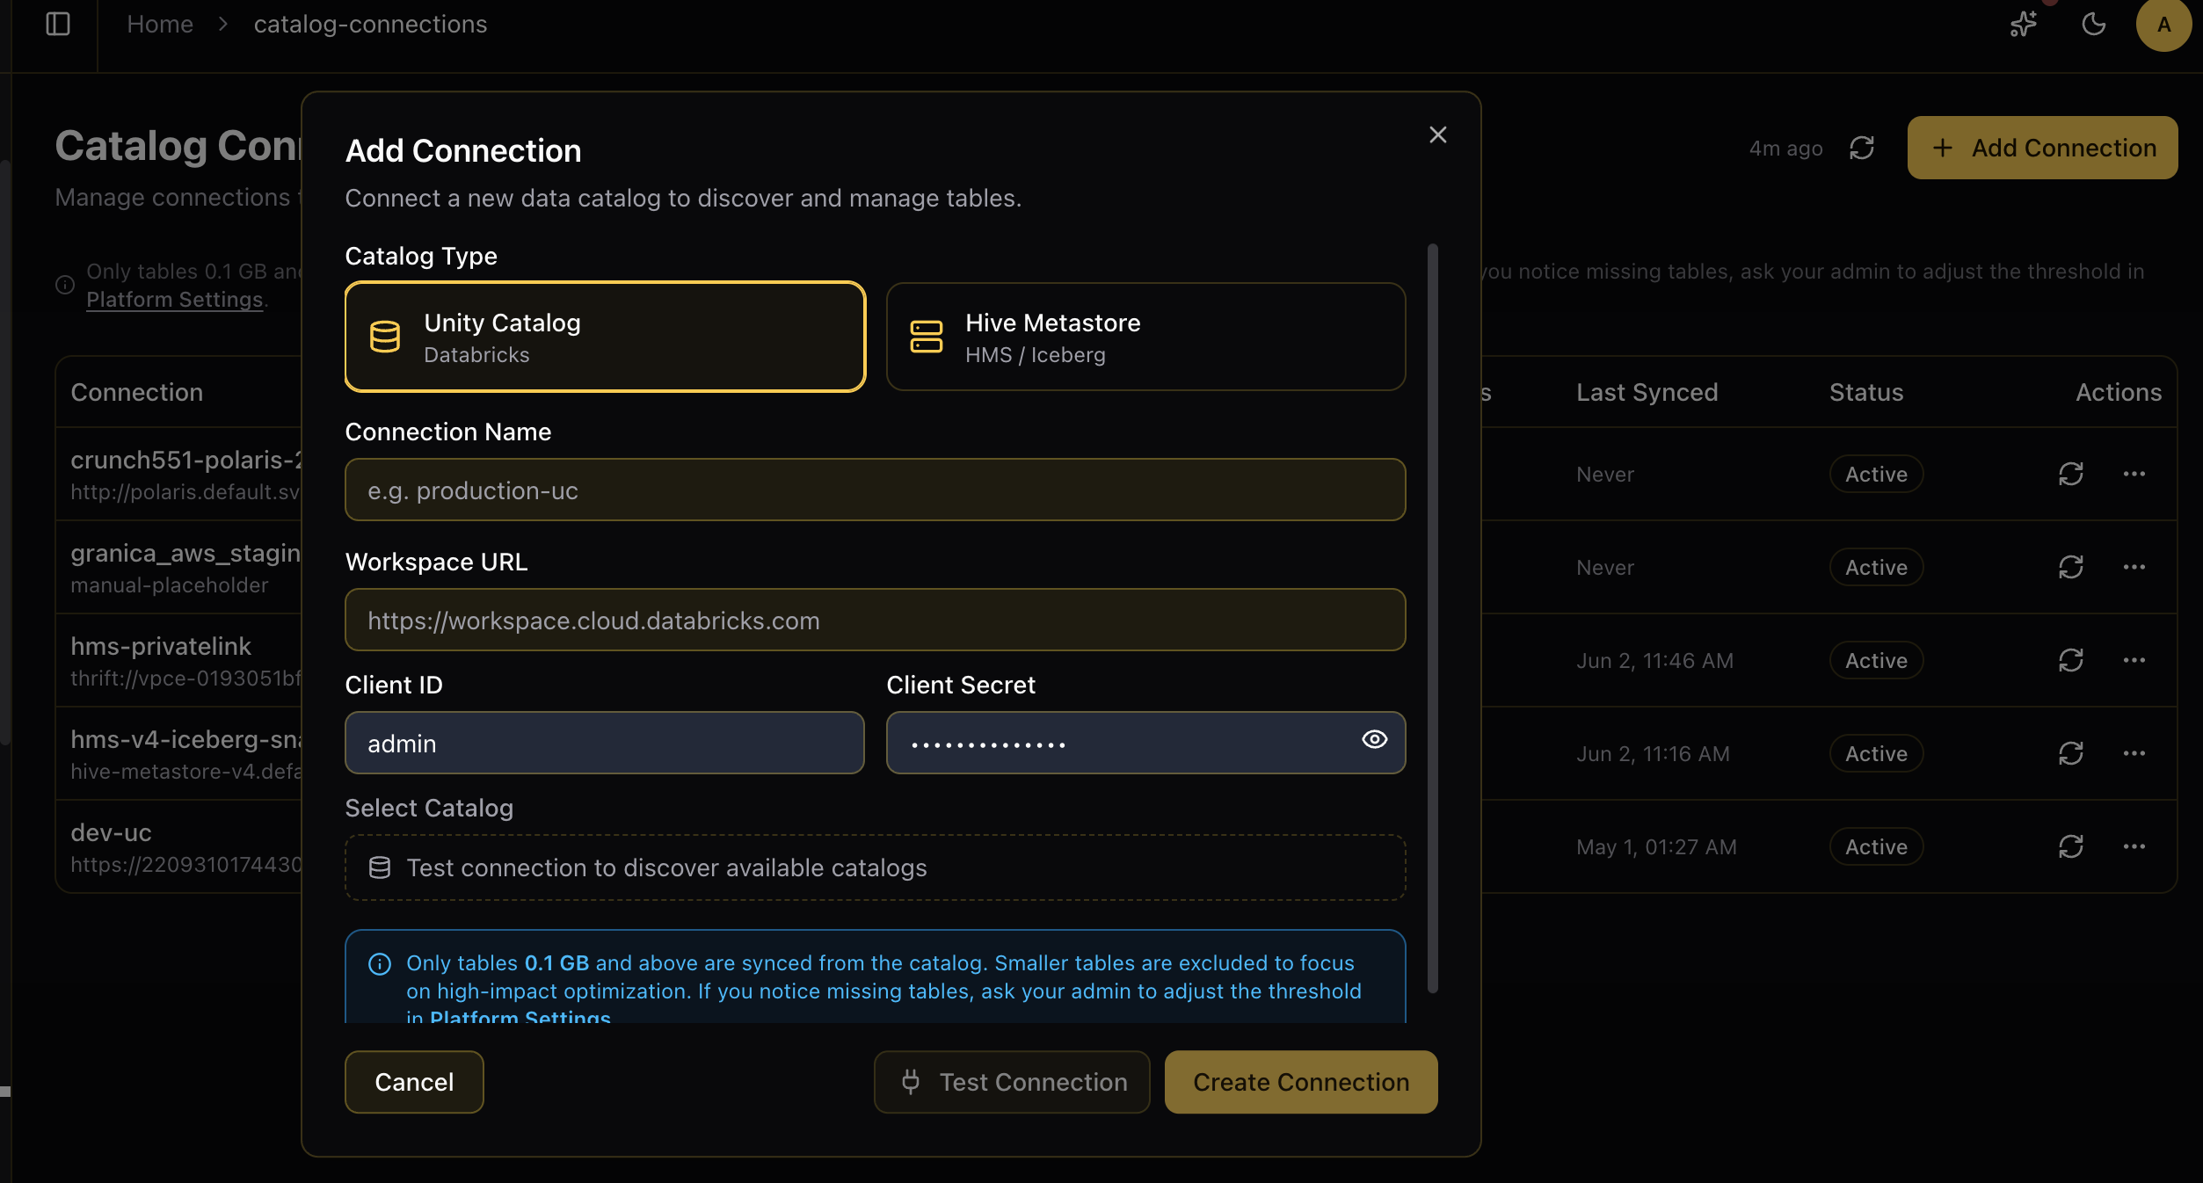Click the info icon in the blue notice
Viewport: 2203px width, 1183px height.
click(380, 964)
